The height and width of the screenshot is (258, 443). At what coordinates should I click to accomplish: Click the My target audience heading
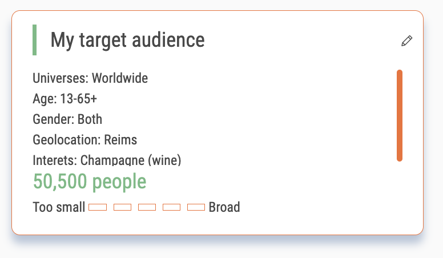coord(127,40)
